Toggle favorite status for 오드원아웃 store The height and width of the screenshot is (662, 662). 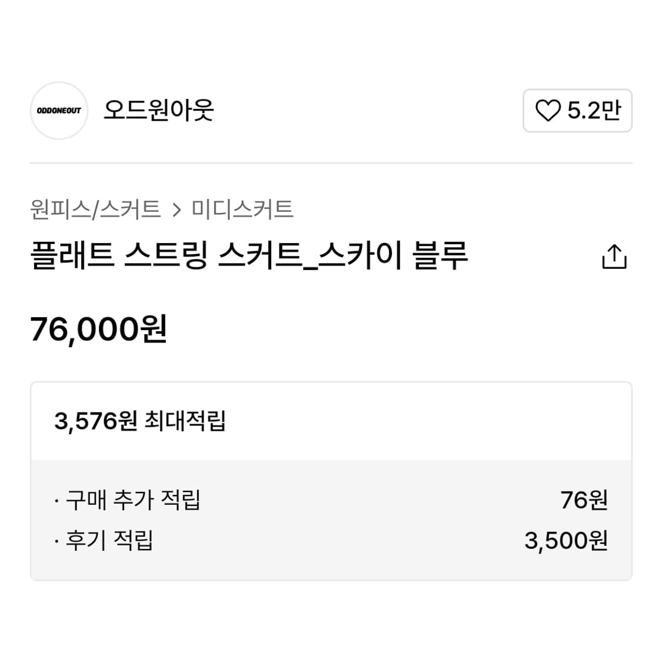(577, 111)
